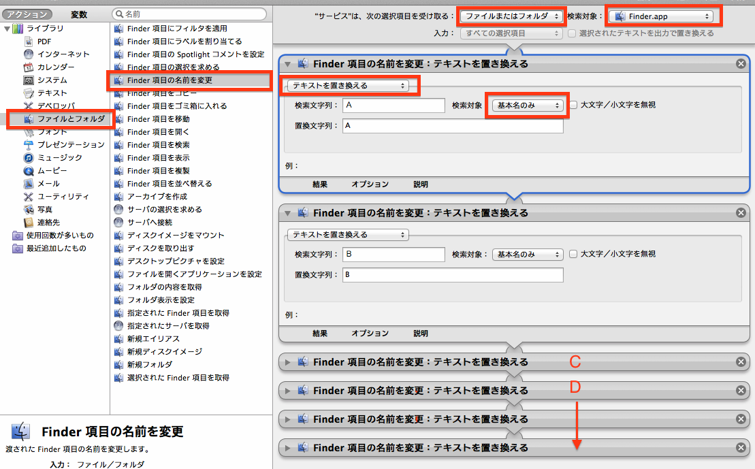This screenshot has width=755, height=469.
Task: Click the ミュージック music icon
Action: point(29,157)
